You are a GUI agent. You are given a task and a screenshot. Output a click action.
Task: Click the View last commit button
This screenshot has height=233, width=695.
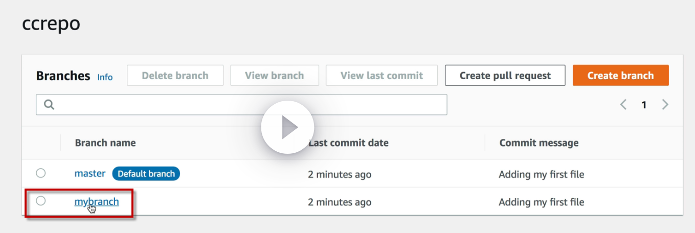coord(382,76)
